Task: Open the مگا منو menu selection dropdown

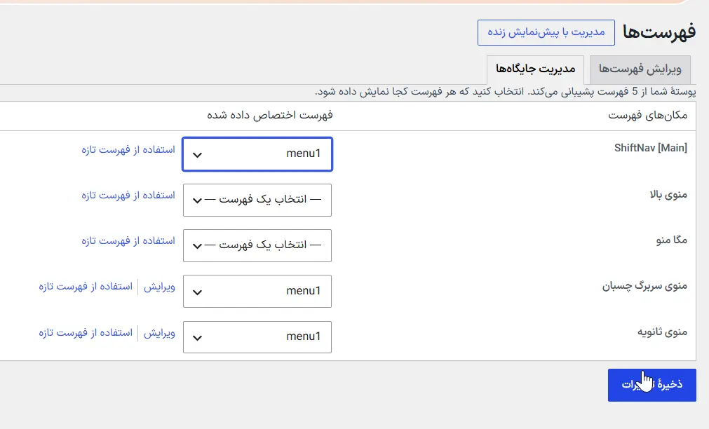Action: tap(257, 245)
